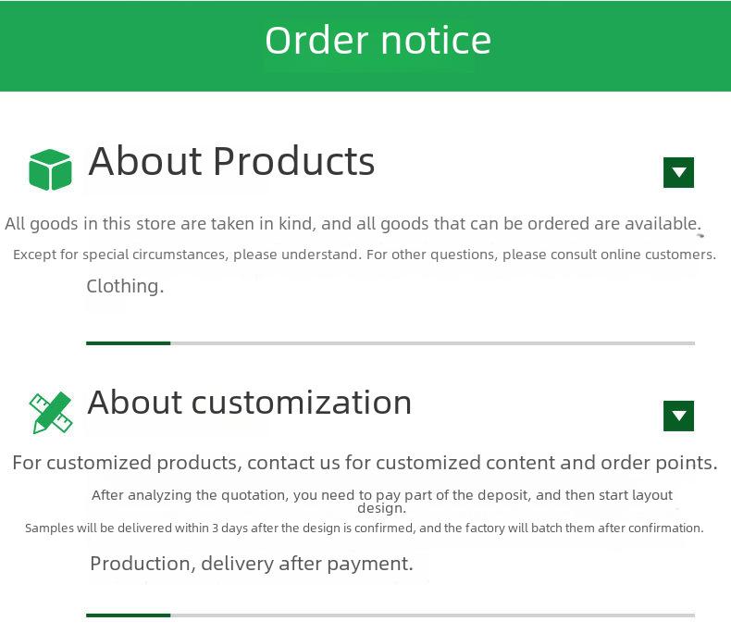Click the gray divider below customization section

433,615
